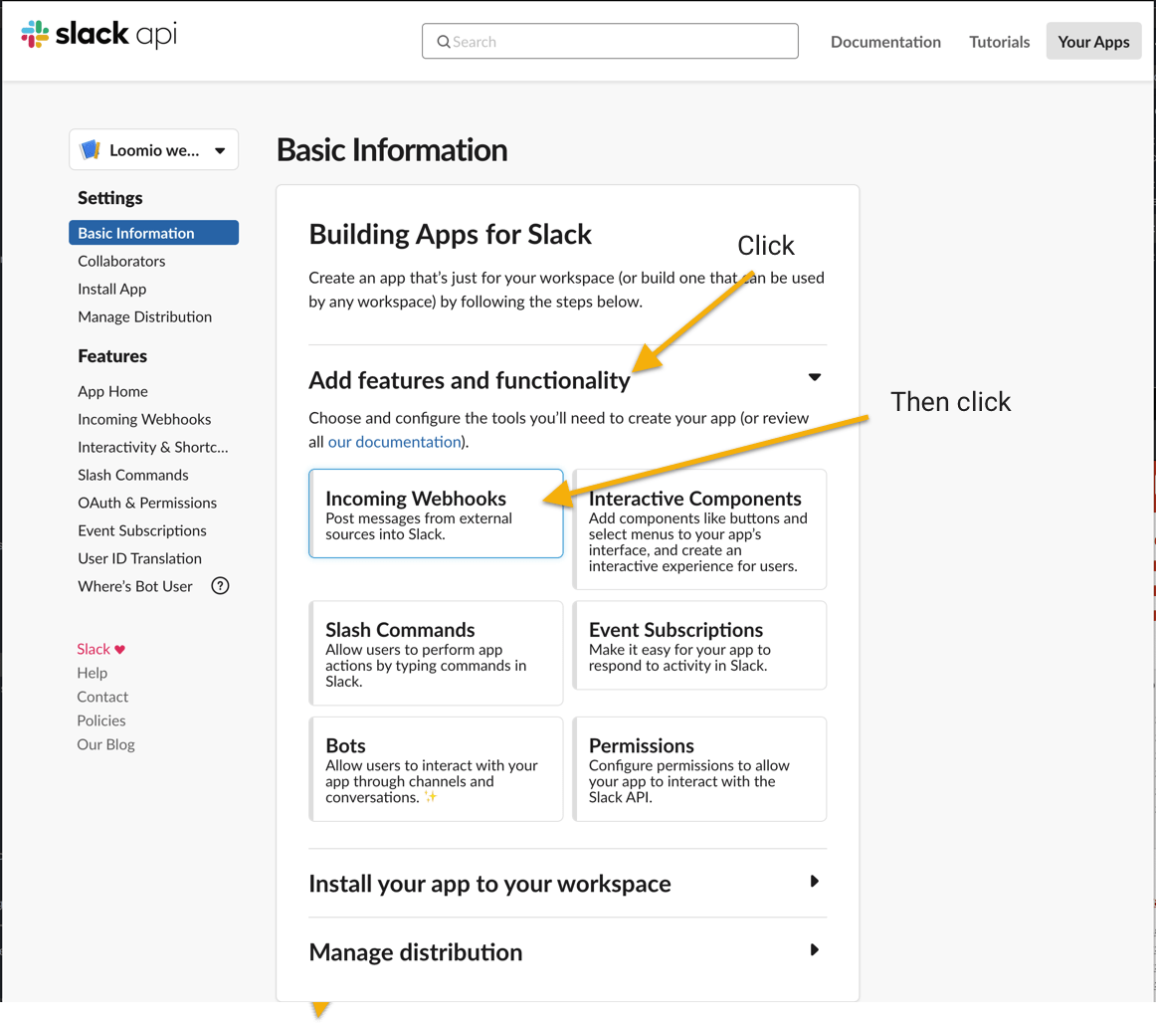Click the Building Apps for Slack heading

point(450,235)
